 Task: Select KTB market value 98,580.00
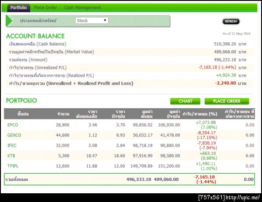tap(170, 156)
